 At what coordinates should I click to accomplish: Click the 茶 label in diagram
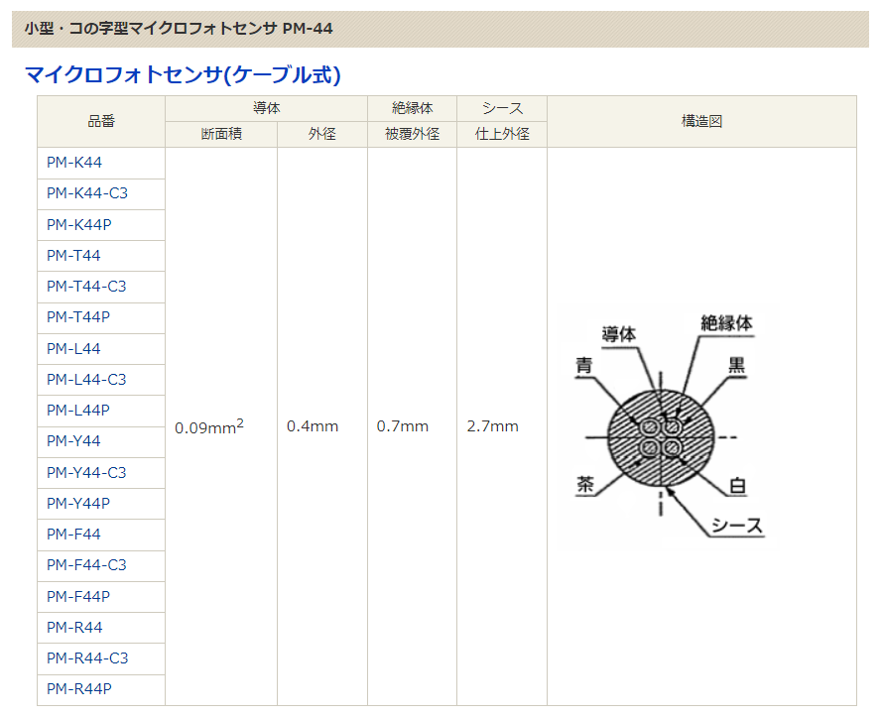[x=585, y=484]
